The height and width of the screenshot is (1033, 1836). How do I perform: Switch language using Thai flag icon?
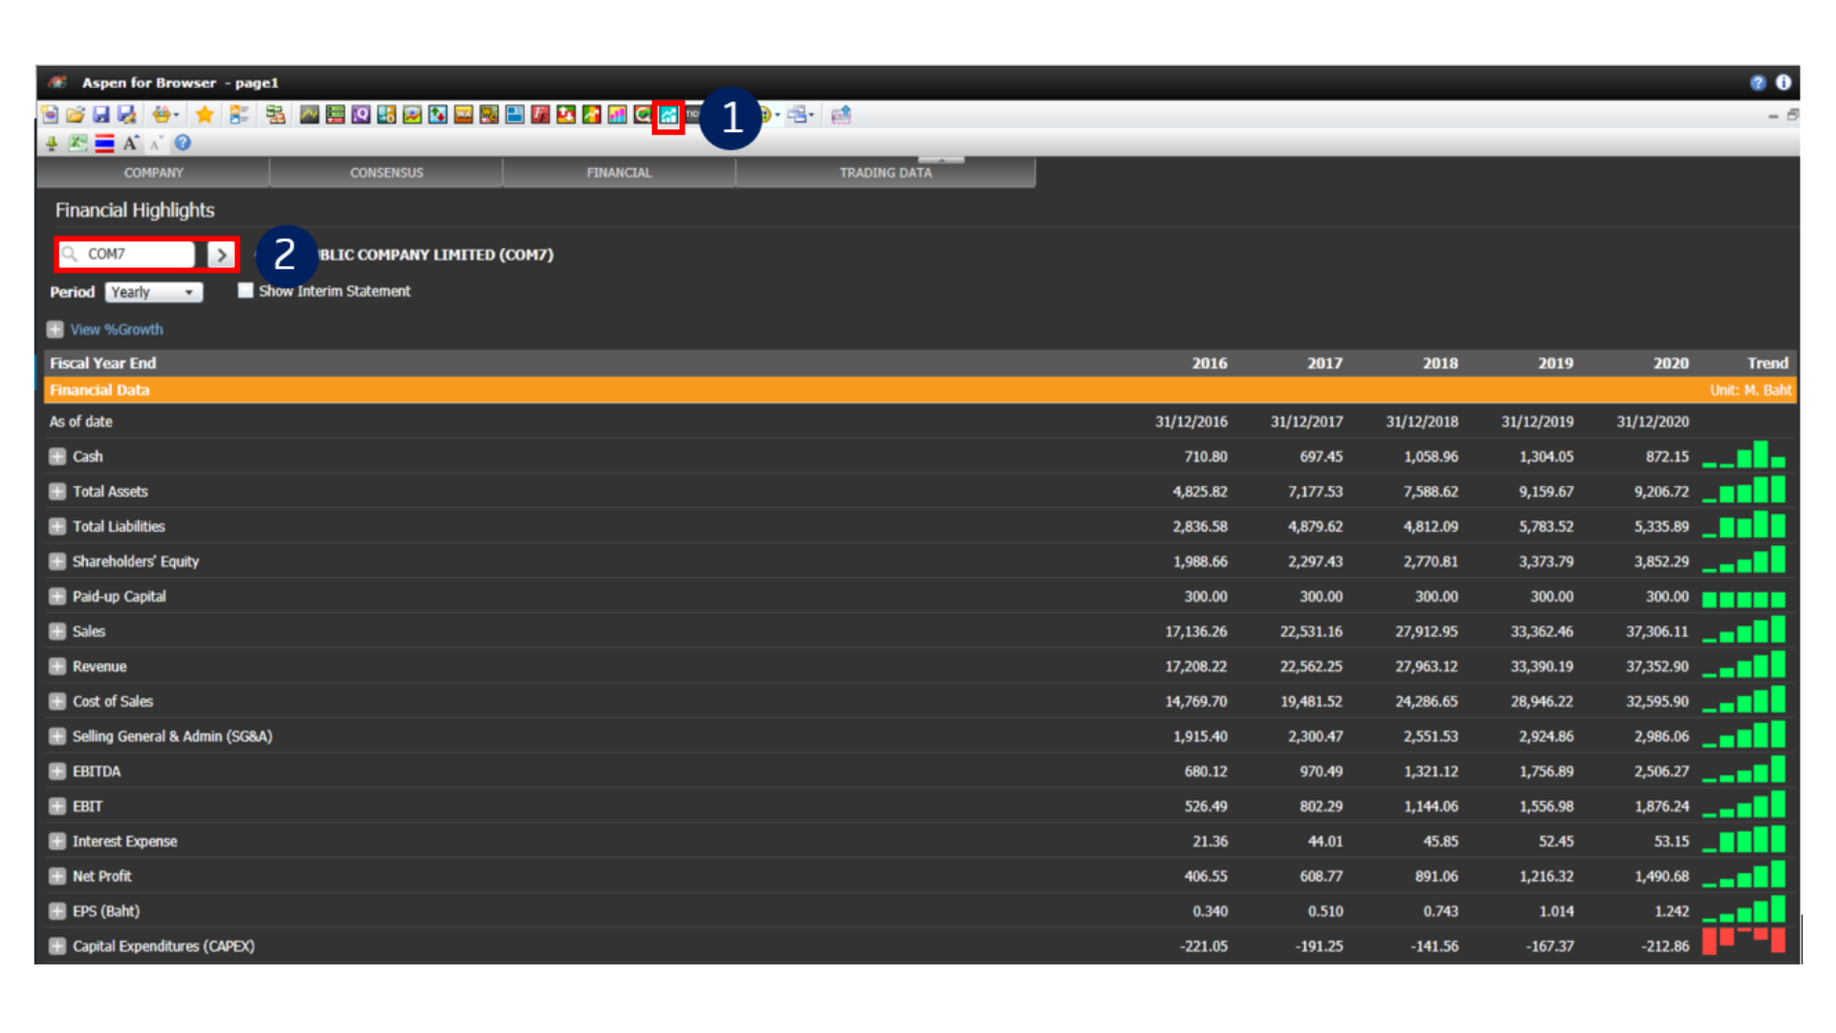click(104, 143)
